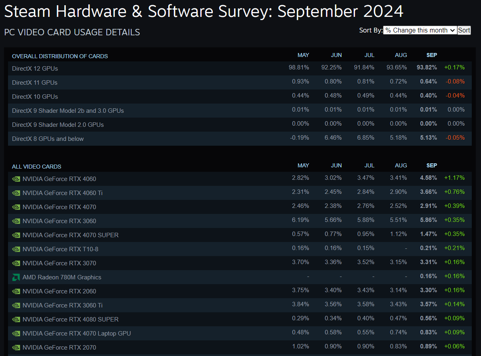Image resolution: width=481 pixels, height=356 pixels.
Task: Click the NVIDIA logo for RTX T10-8
Action: [16, 249]
